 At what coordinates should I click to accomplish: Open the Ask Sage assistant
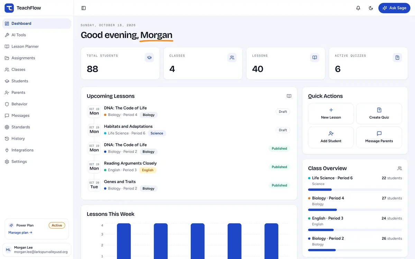394,8
